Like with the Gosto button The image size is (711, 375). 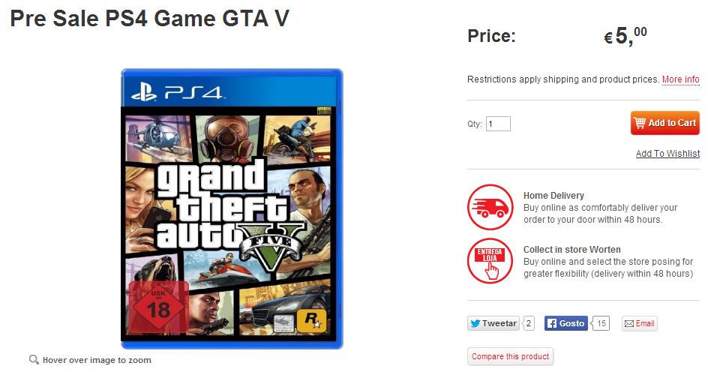coord(566,323)
